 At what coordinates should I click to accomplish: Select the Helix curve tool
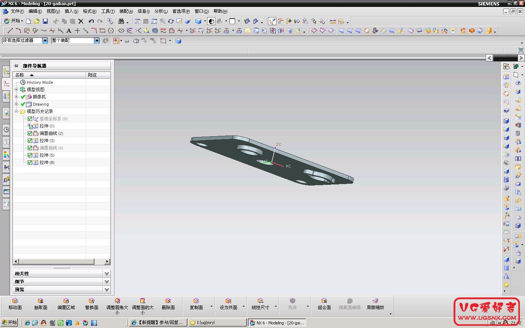155,31
